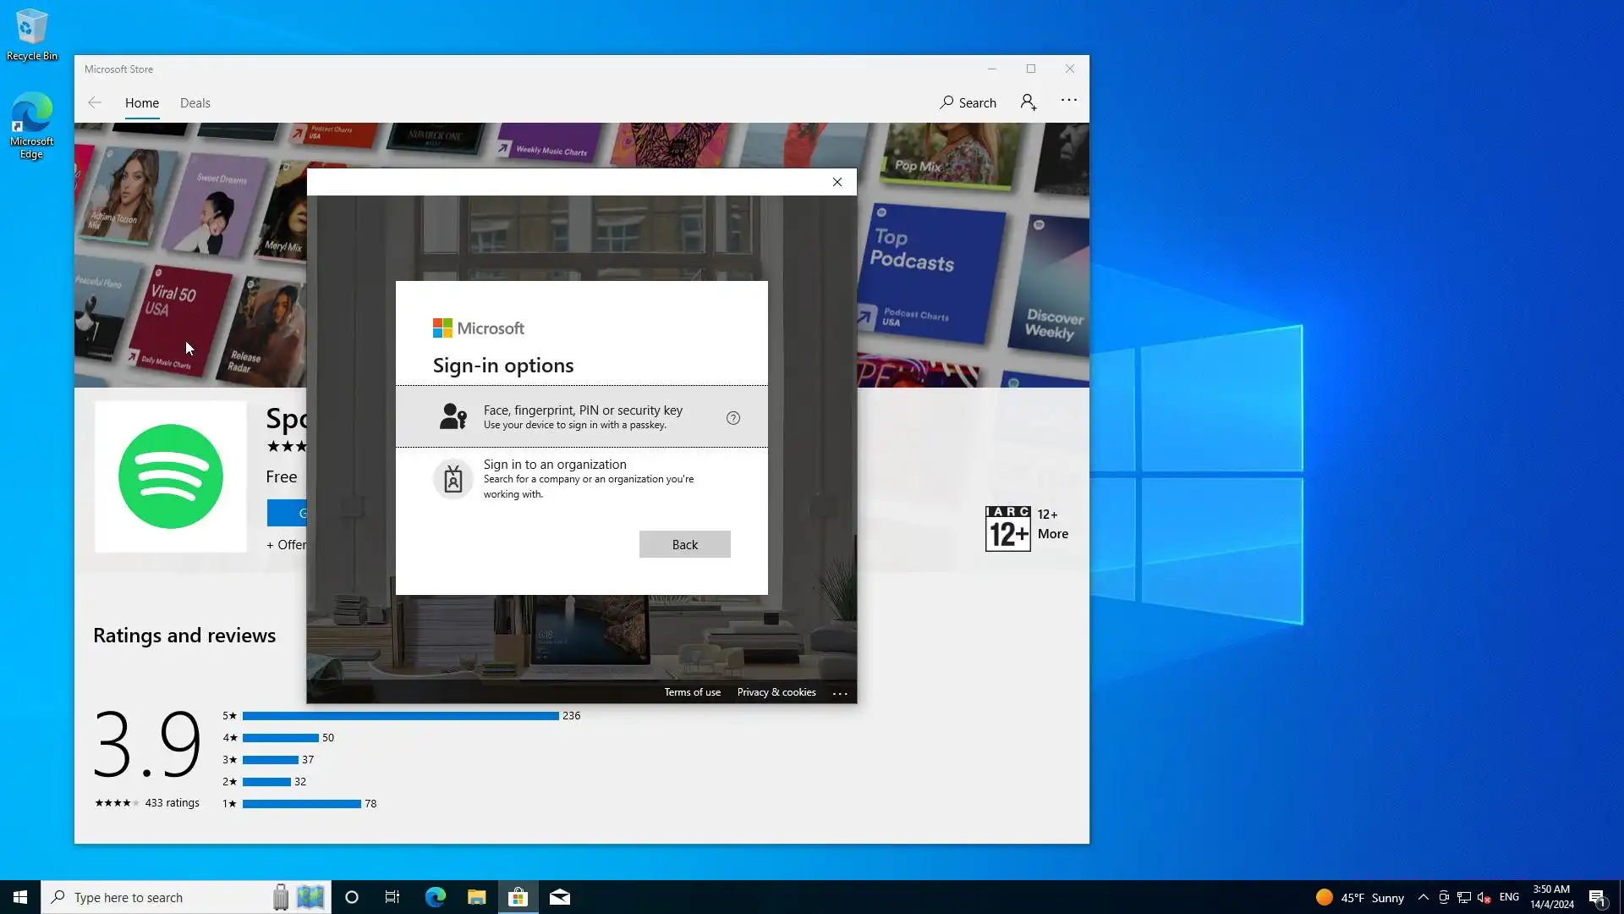The height and width of the screenshot is (914, 1624).
Task: Open Privacy & cookies link
Action: tap(776, 692)
